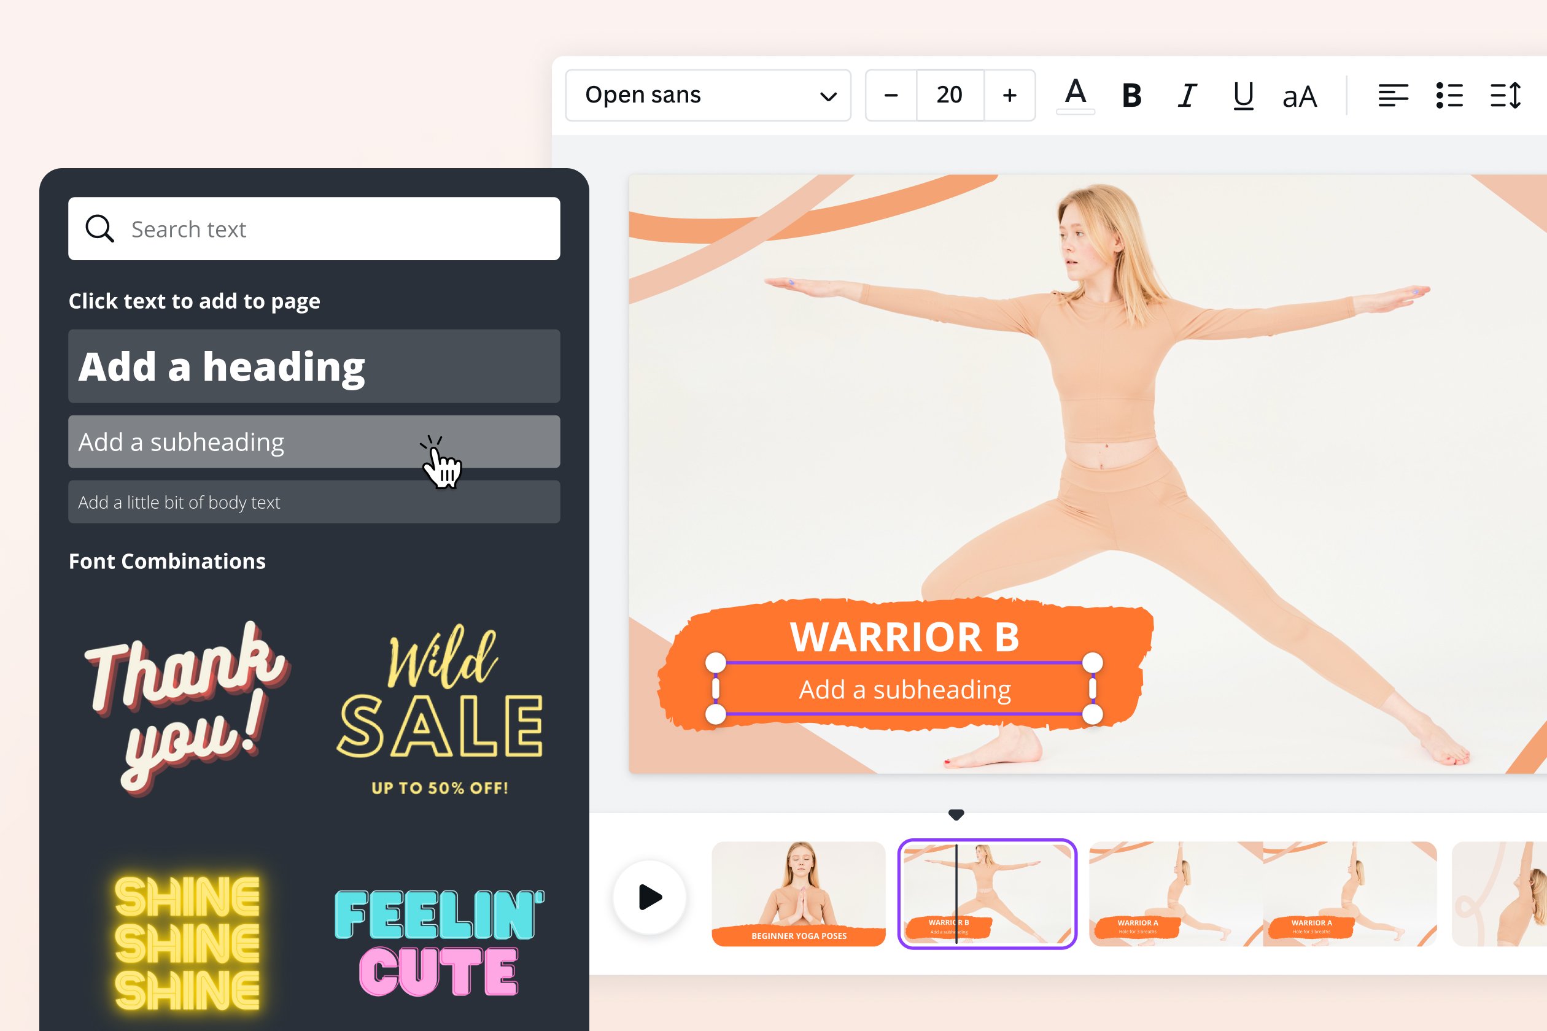
Task: Click the Warrior B timeline slide thumbnail
Action: coord(984,893)
